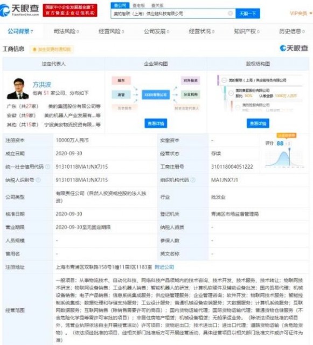Select the 查关系 search tab
The image size is (313, 345).
157,5
